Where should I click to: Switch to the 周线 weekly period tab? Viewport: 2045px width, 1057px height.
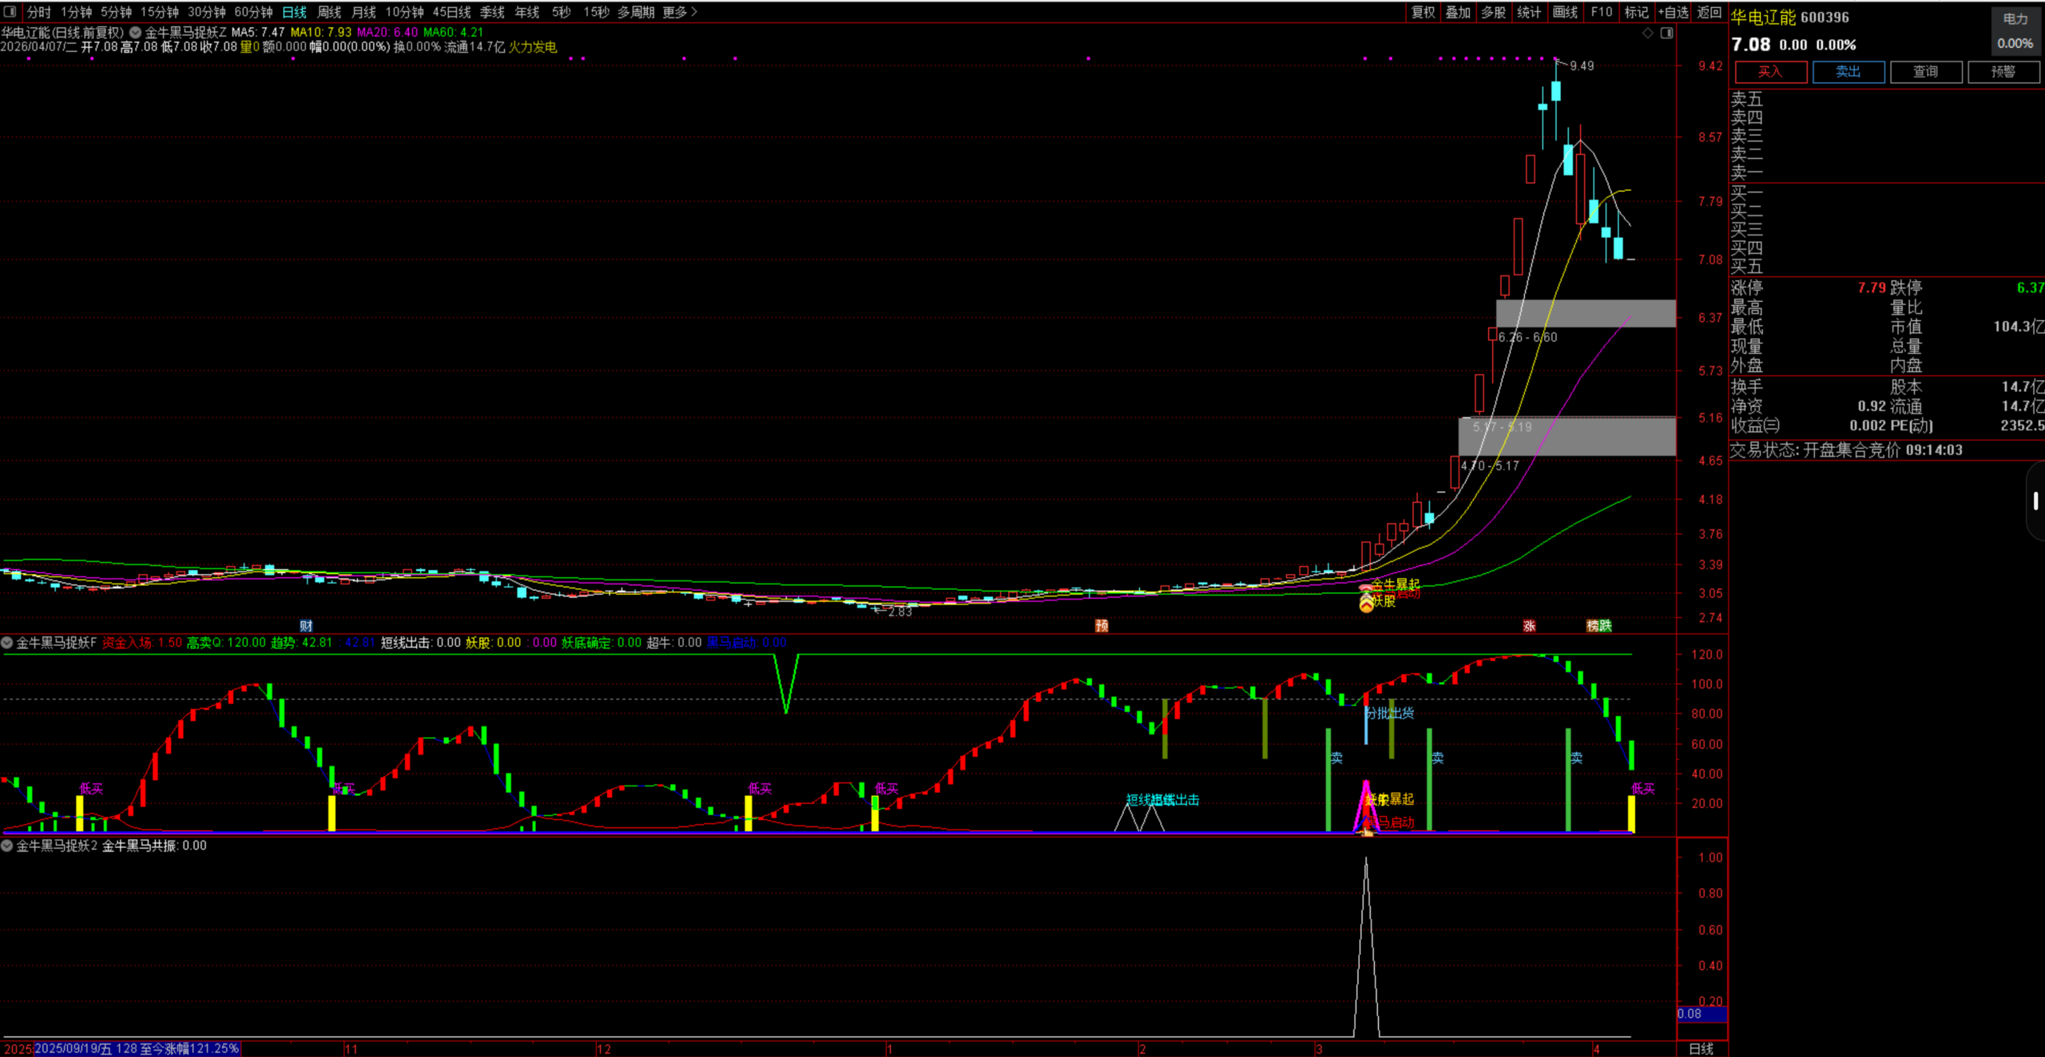pos(329,12)
